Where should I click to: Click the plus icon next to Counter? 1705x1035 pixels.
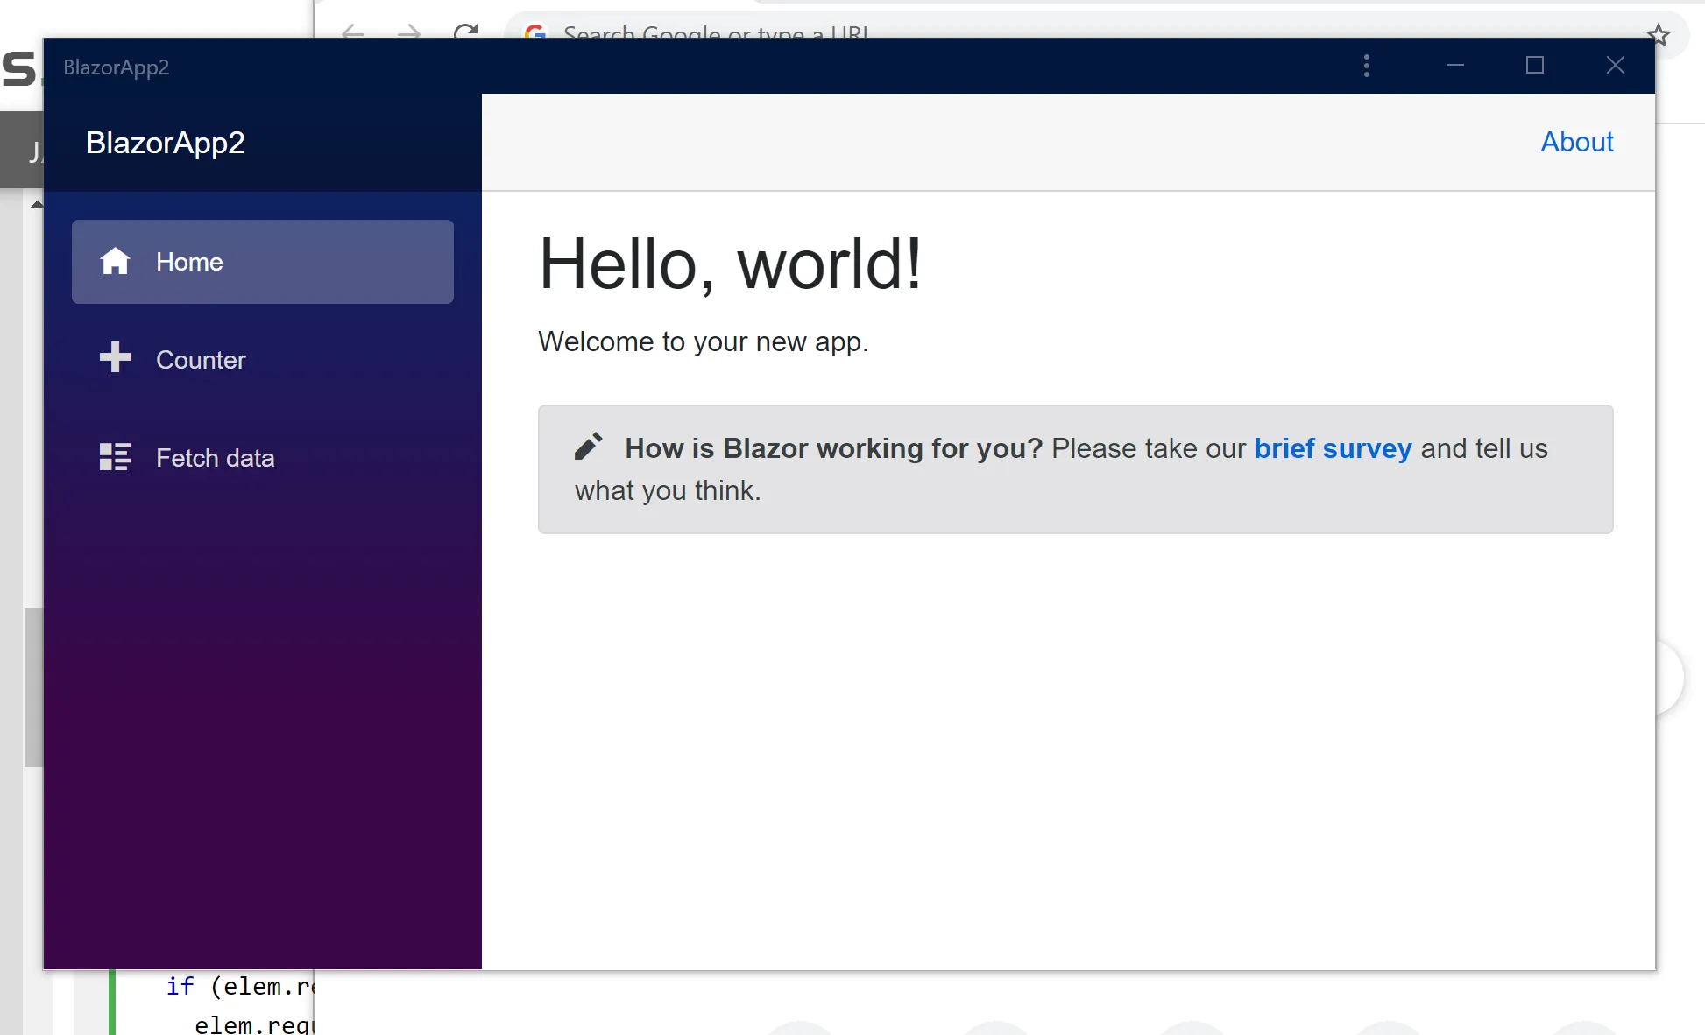tap(115, 358)
